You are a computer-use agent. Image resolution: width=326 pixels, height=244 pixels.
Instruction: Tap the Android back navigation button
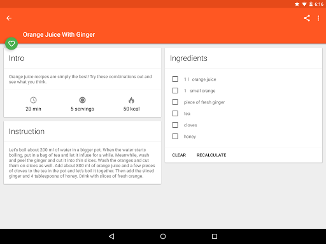point(111,236)
